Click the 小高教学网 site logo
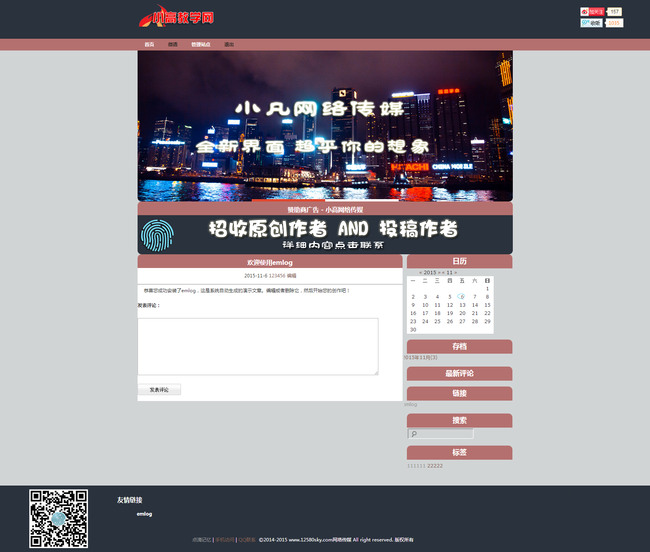650x552 pixels. 176,17
